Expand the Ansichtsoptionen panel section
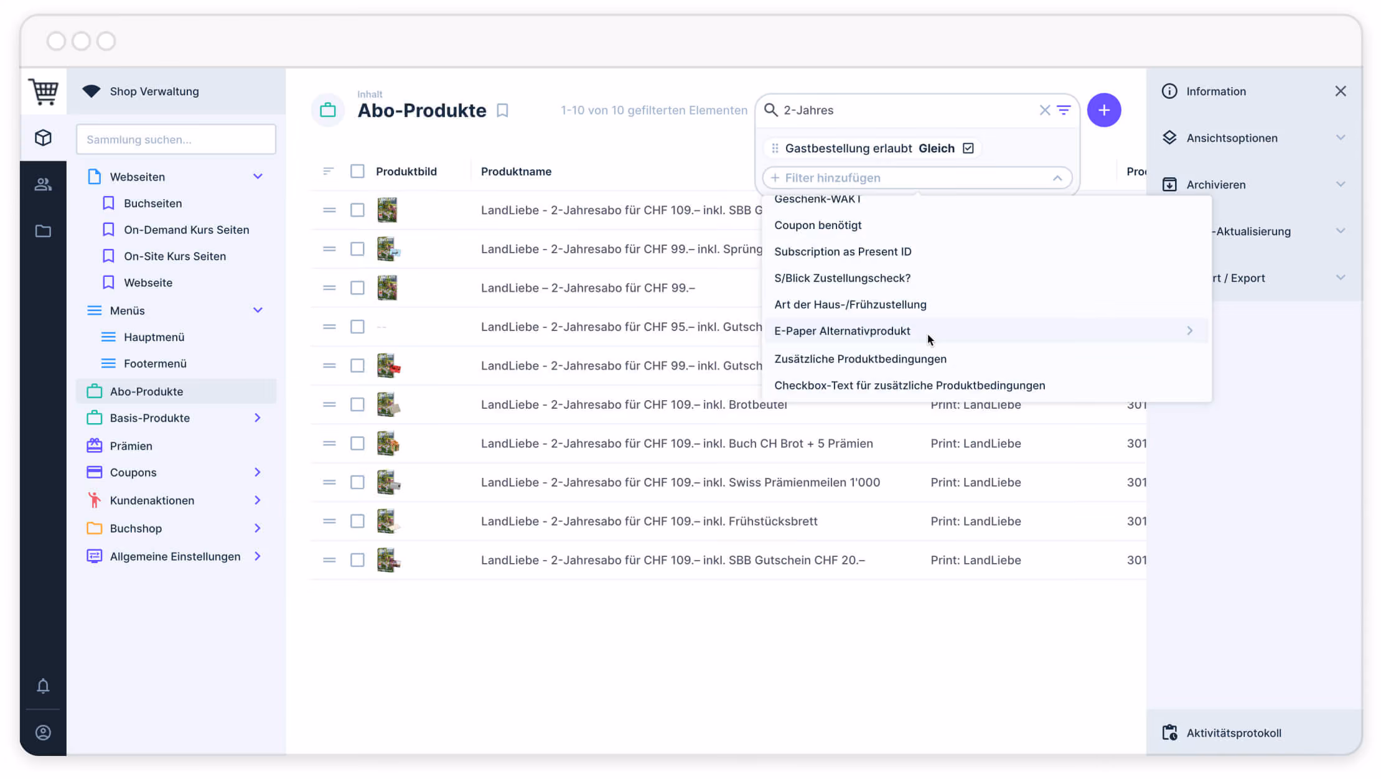1381x779 pixels. (x=1340, y=138)
